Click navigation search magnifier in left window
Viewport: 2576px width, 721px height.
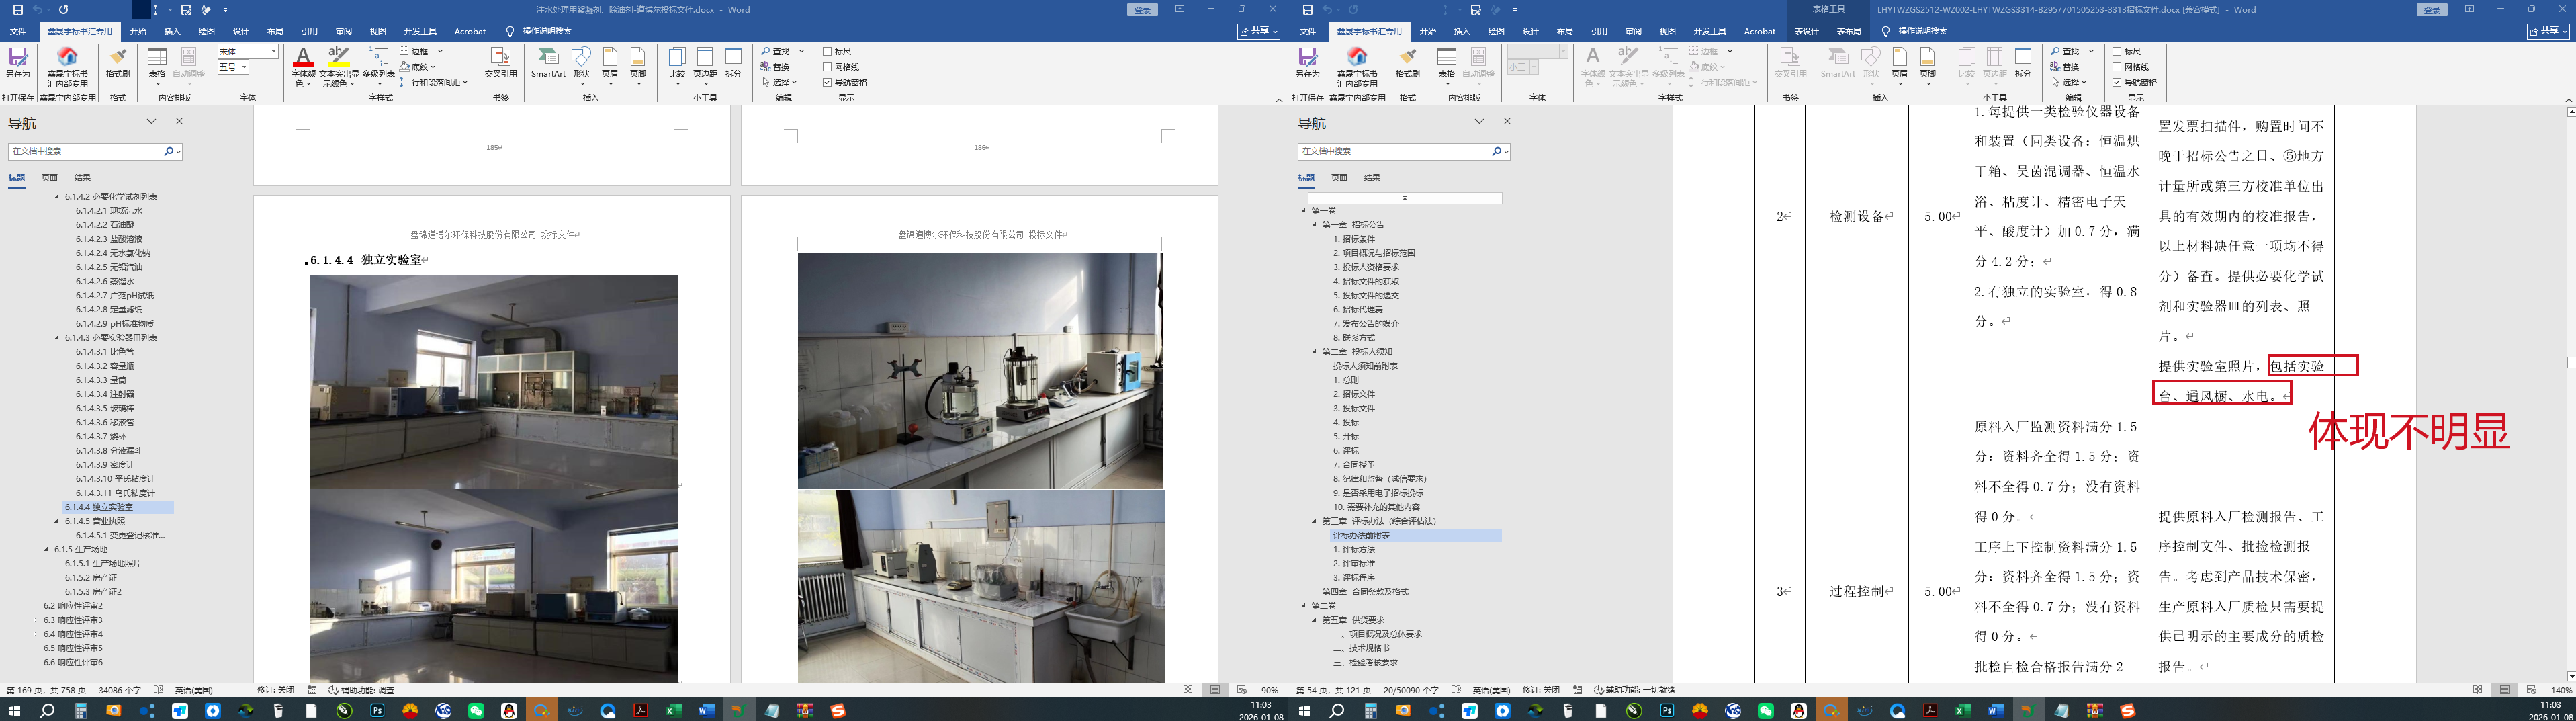(x=168, y=151)
